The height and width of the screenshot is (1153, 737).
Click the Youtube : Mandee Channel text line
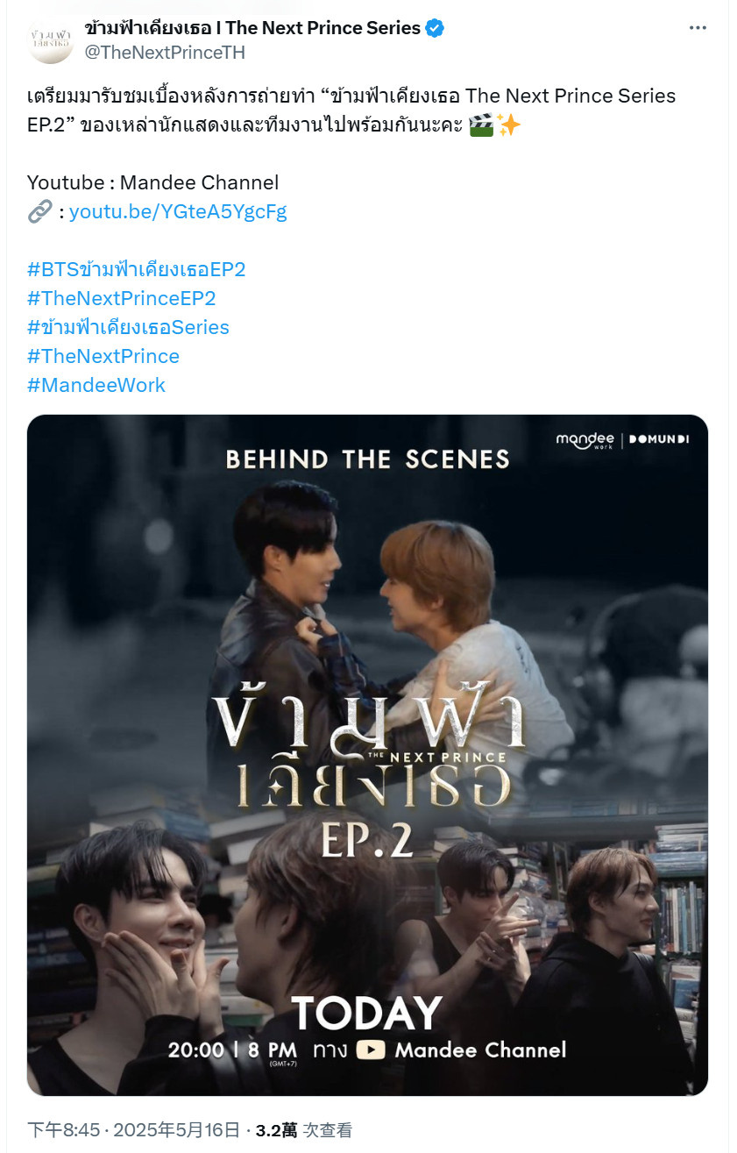(153, 182)
